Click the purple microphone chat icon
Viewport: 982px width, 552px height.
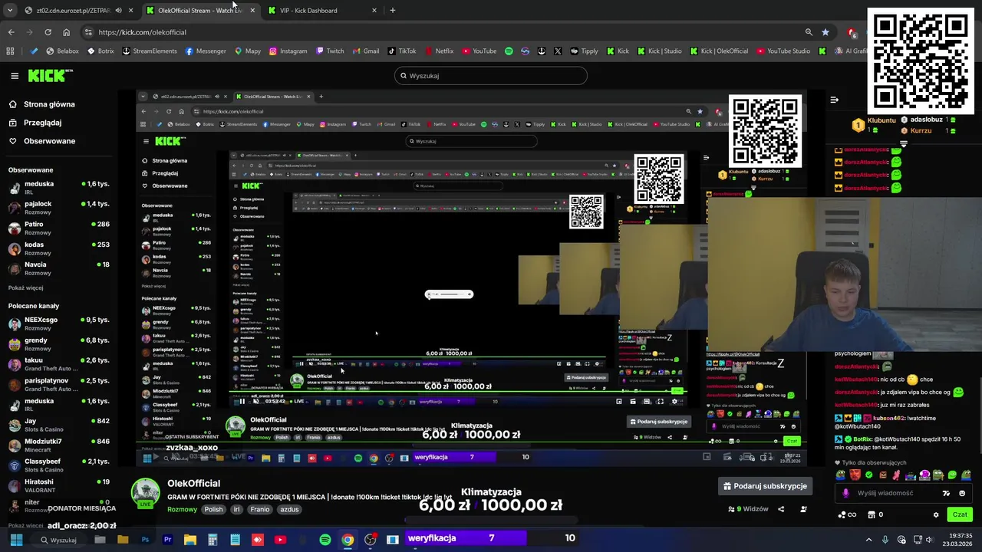pos(845,493)
